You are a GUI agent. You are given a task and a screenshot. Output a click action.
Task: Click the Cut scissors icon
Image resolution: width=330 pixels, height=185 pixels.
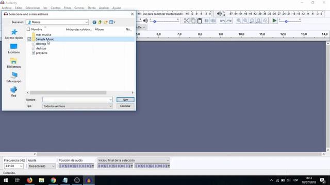pyautogui.click(x=186, y=21)
